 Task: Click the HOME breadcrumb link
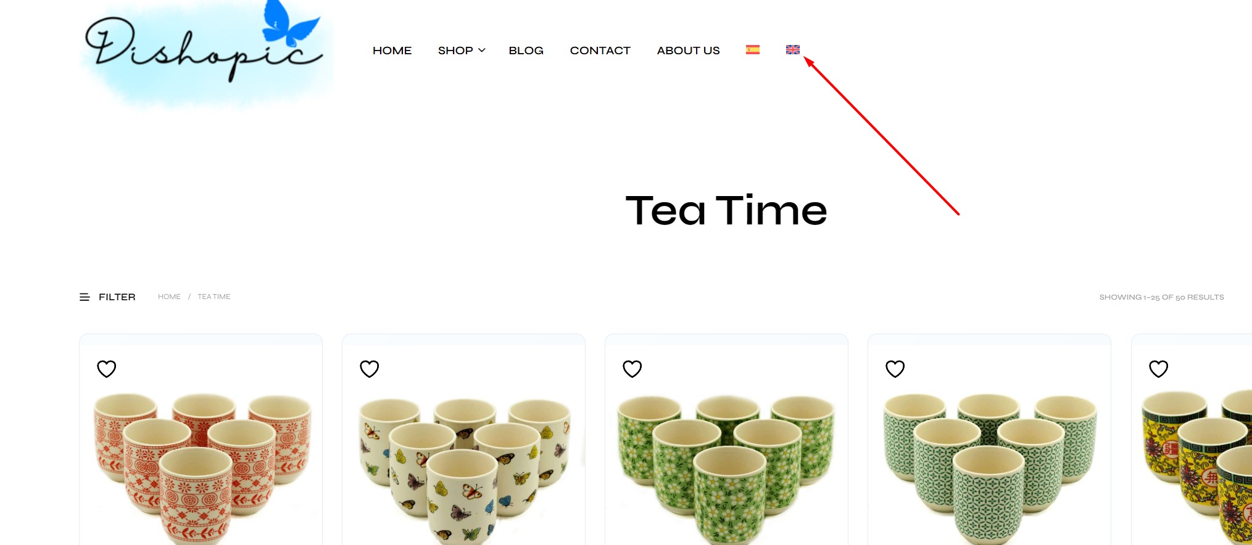(x=169, y=297)
